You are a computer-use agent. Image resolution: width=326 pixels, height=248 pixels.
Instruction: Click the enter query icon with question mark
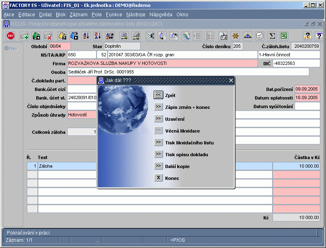click(62, 36)
